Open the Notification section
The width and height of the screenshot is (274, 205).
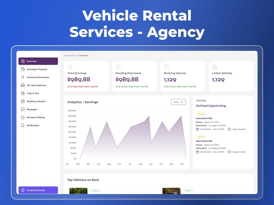point(38,125)
